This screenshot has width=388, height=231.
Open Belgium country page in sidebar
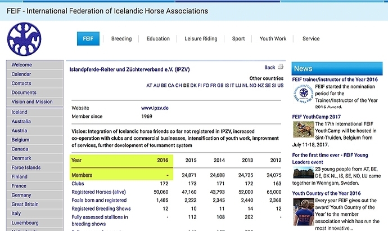point(35,140)
